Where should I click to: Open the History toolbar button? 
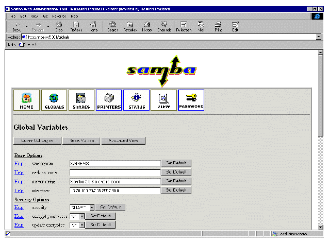[147, 27]
